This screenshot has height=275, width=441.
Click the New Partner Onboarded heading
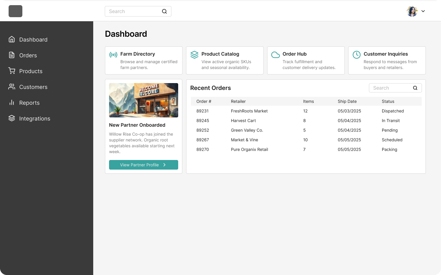[137, 125]
